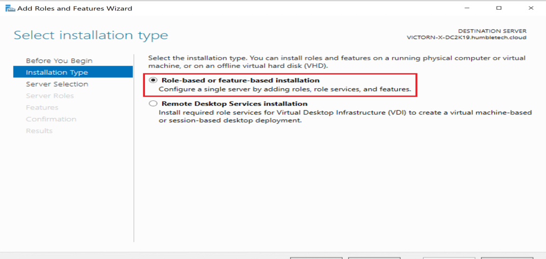Screen dimensions: 546x259
Task: Maximize the wizard window
Action: [x=499, y=9]
